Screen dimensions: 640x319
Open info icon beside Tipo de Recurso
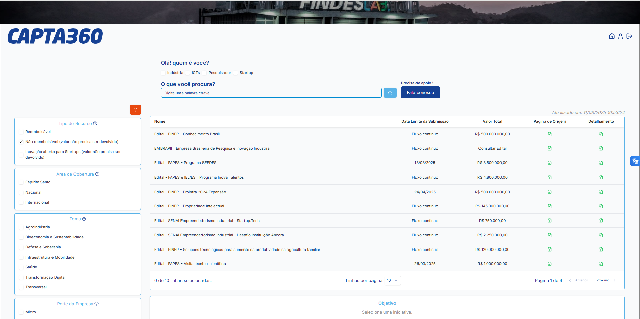click(x=95, y=123)
